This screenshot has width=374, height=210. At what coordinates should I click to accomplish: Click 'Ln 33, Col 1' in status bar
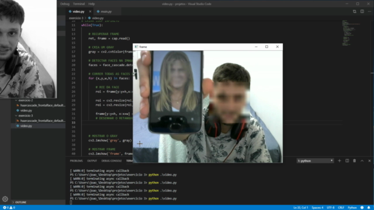(x=300, y=208)
